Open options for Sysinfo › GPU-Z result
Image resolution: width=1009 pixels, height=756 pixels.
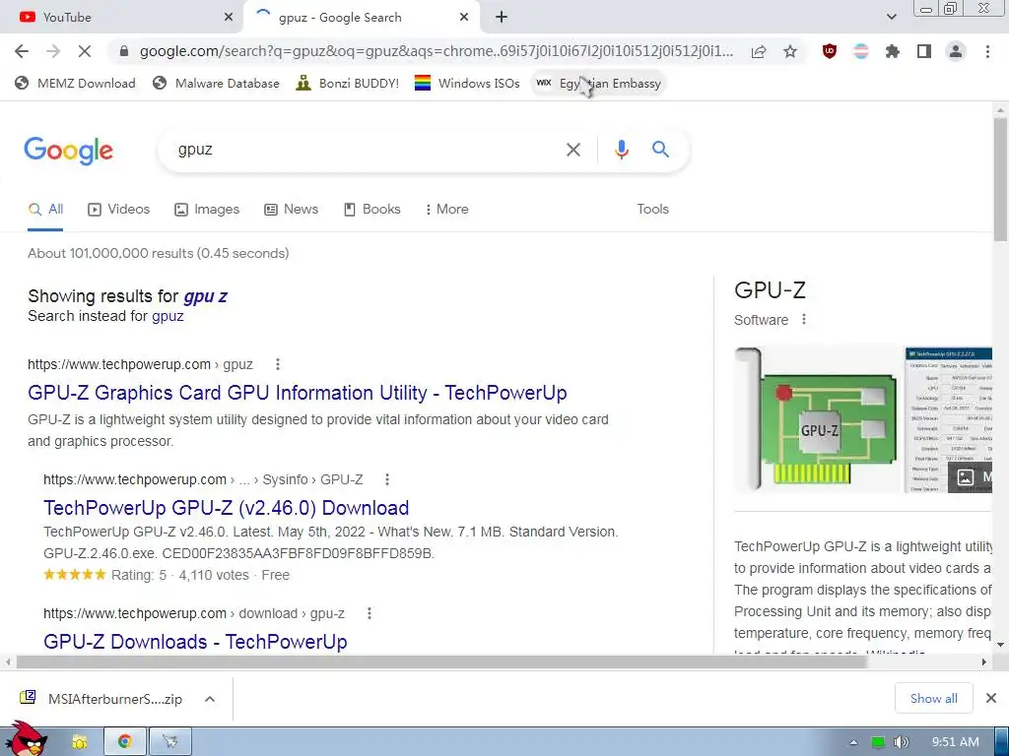coord(386,479)
